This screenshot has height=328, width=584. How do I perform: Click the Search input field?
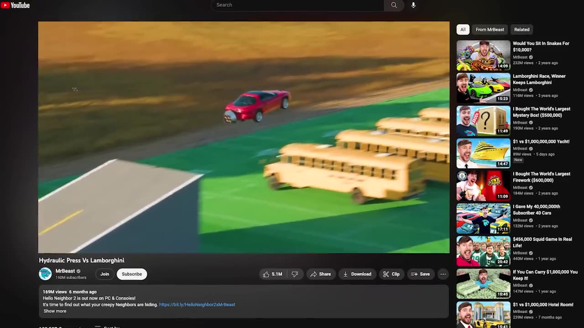[x=297, y=5]
